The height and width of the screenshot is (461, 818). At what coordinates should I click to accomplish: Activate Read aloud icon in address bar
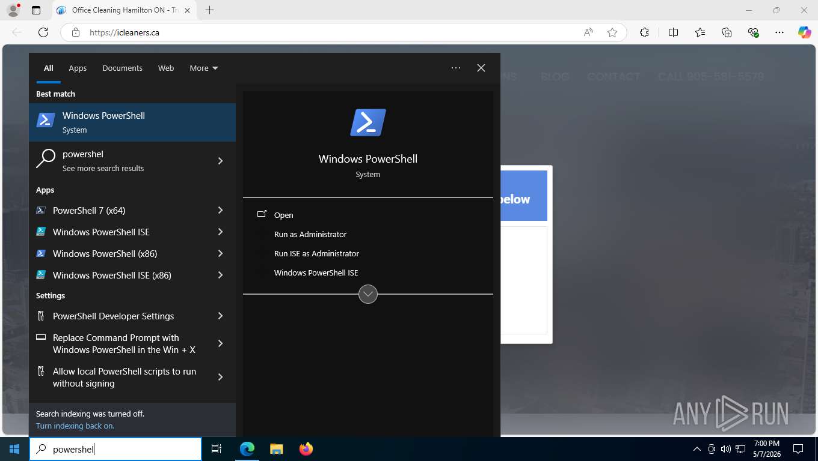coord(588,32)
